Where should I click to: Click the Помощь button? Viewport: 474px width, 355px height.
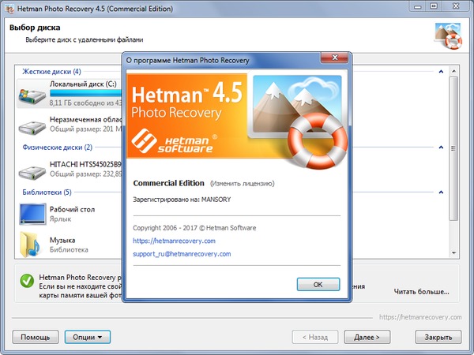[x=36, y=337]
